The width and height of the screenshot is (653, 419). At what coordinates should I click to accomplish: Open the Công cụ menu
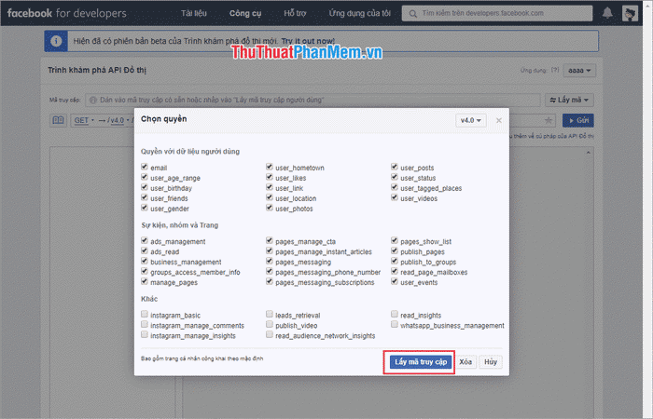pyautogui.click(x=245, y=13)
